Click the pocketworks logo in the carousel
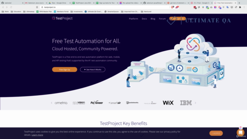 click(132, 103)
